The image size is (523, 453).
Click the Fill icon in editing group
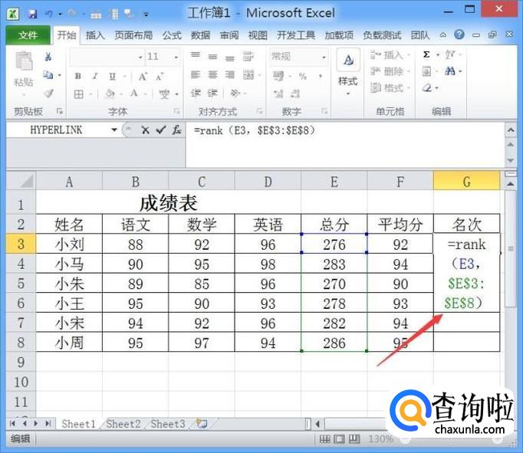[x=426, y=71]
